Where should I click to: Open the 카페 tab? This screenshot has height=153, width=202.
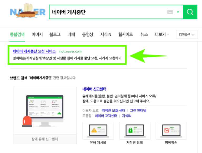[71, 34]
